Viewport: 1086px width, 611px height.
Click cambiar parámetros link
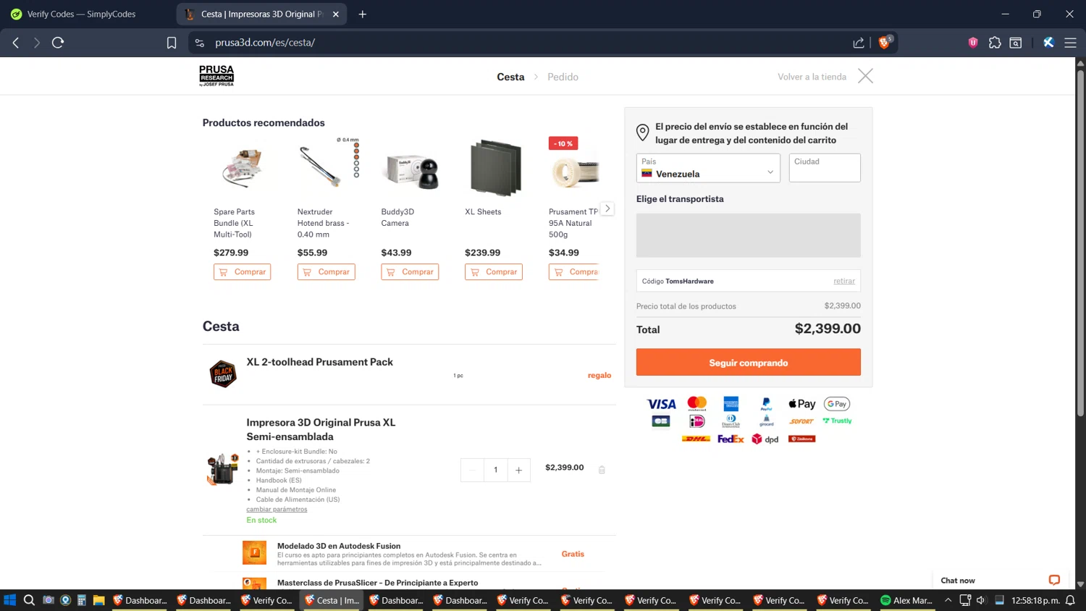277,509
